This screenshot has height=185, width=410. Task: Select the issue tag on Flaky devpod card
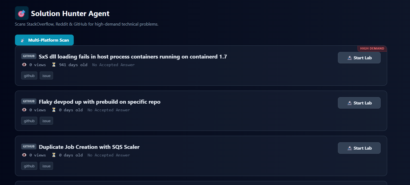pyautogui.click(x=46, y=121)
